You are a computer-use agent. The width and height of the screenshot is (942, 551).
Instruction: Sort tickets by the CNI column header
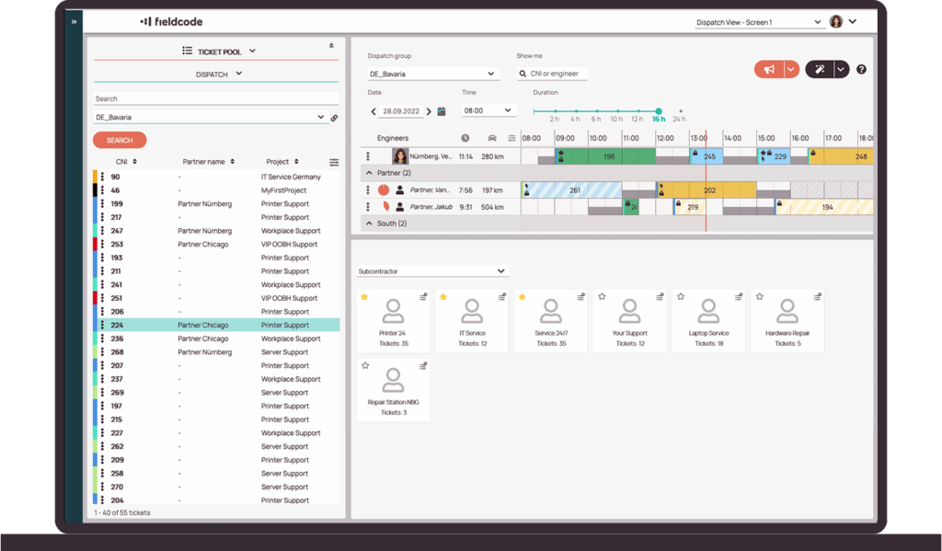pyautogui.click(x=120, y=162)
